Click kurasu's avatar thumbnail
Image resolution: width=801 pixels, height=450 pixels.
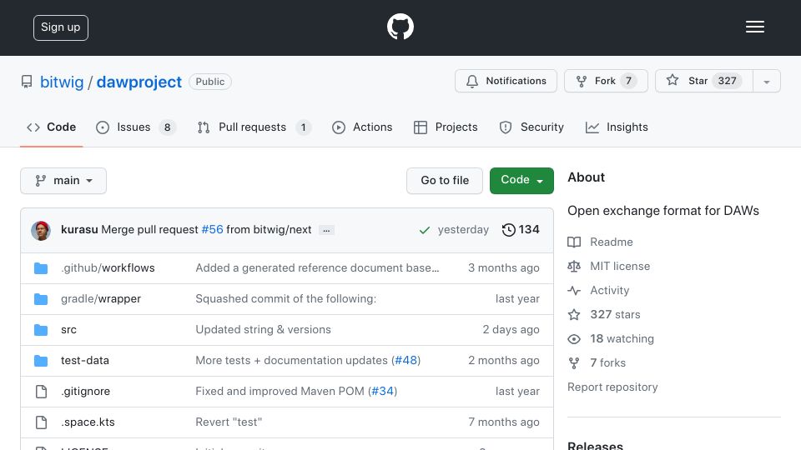point(41,231)
